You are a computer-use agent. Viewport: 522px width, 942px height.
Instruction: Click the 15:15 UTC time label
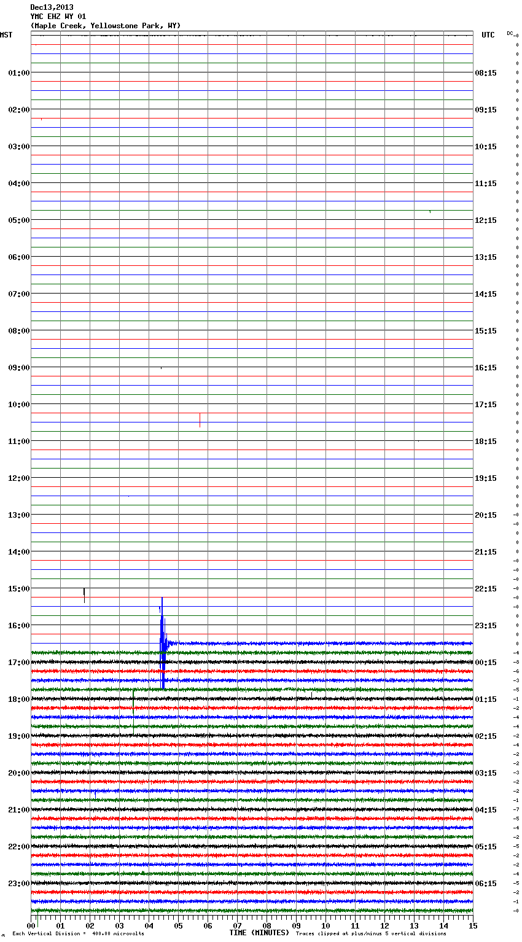(x=486, y=331)
